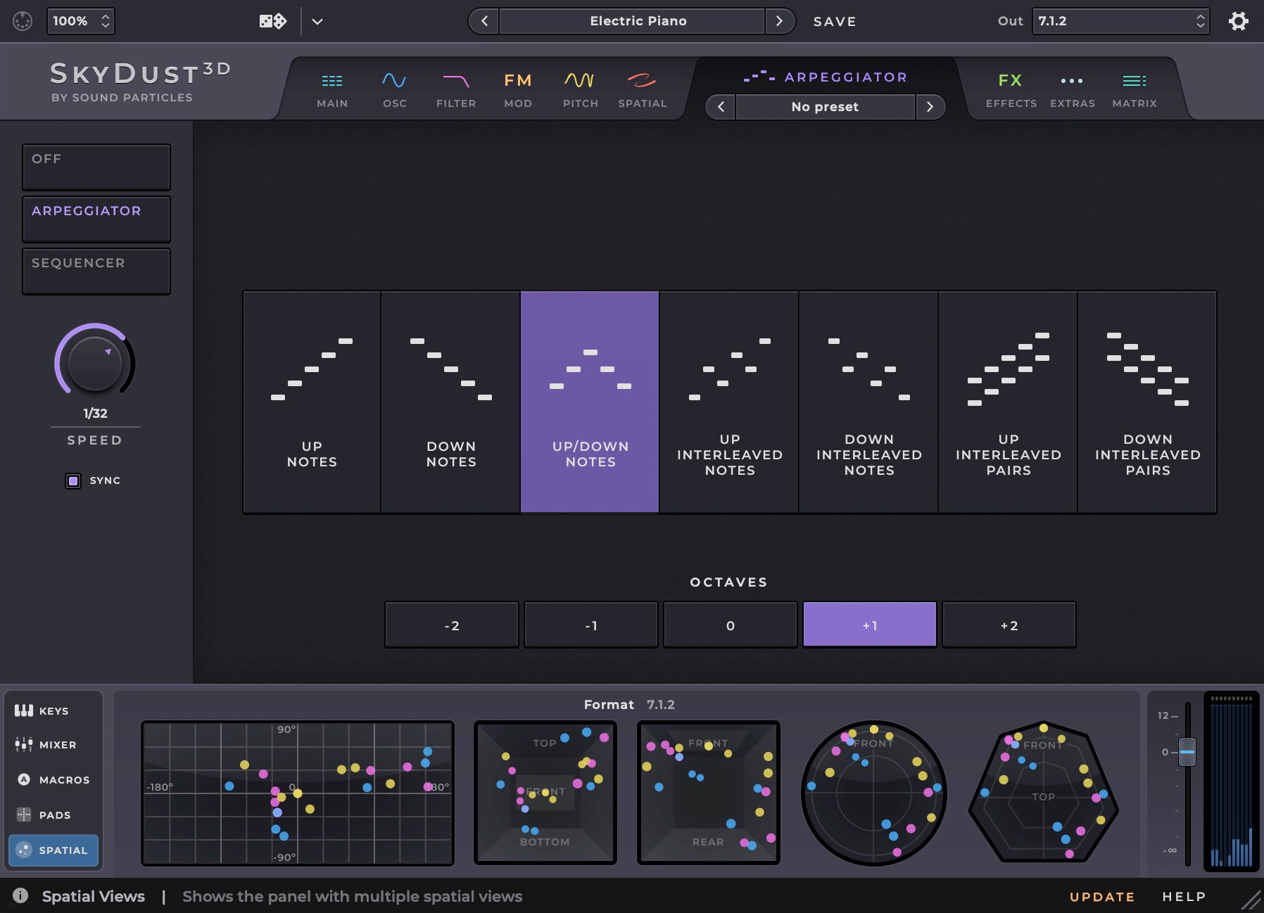1264x913 pixels.
Task: Toggle the Sync checkbox
Action: pos(72,480)
